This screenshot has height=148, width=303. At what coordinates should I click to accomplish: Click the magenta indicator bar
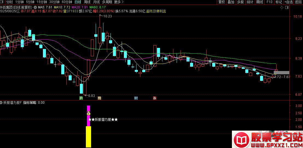(88, 116)
